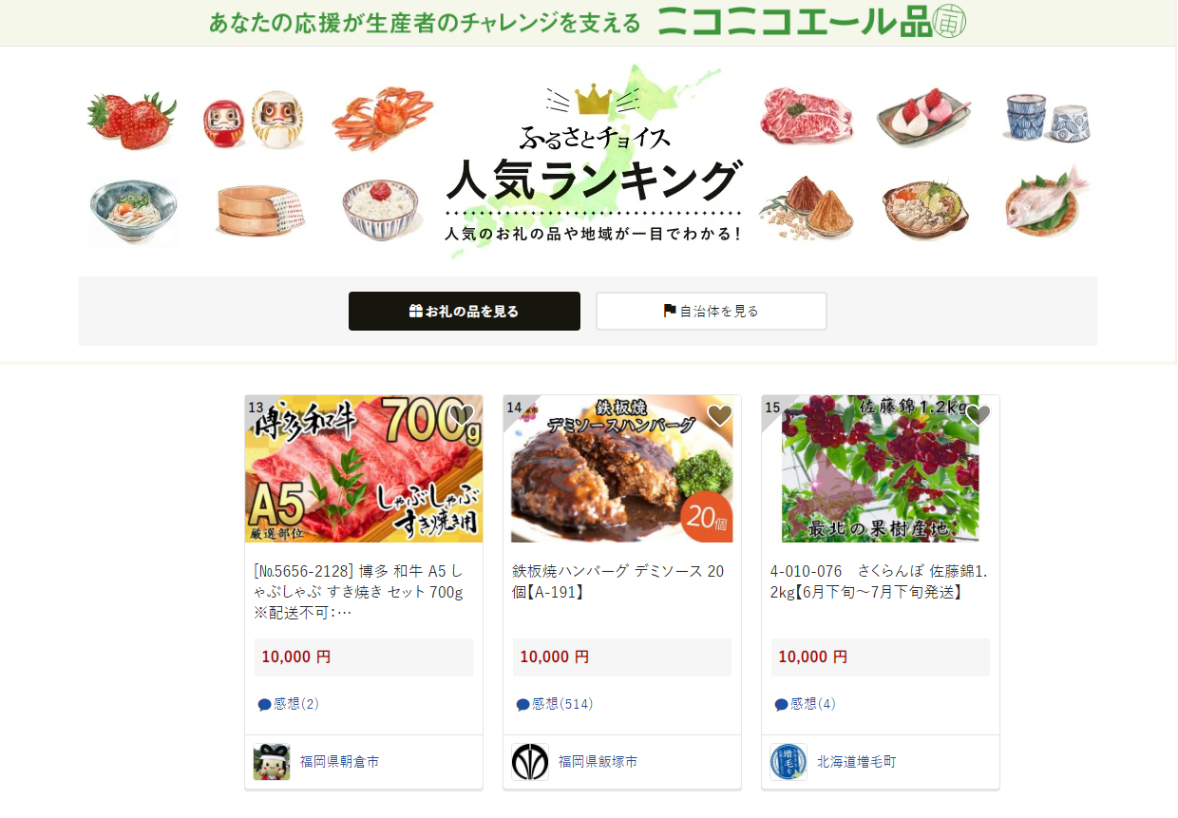Click the 増毛町 emblem icon

point(788,762)
